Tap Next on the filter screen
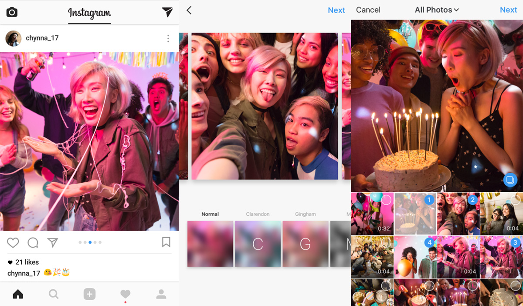 coord(336,10)
